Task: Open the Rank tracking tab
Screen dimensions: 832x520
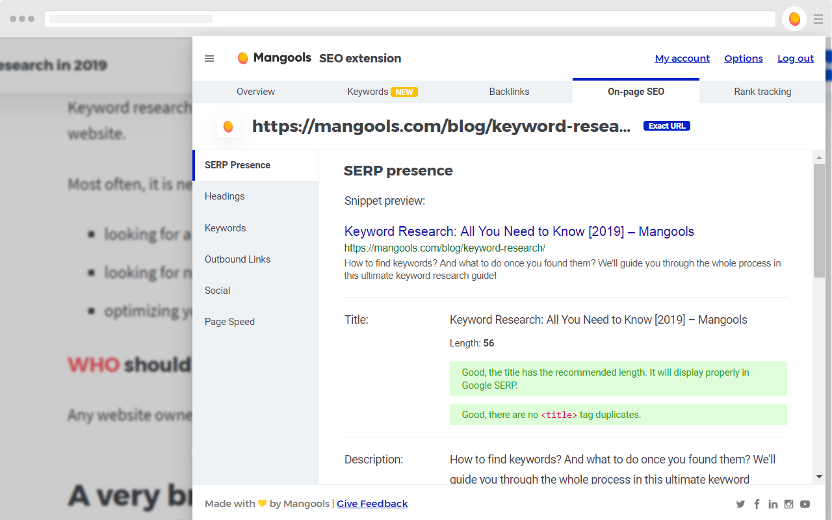Action: pos(762,92)
